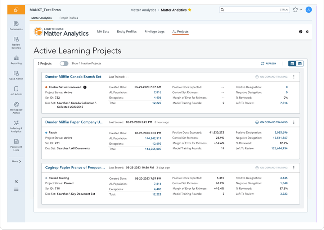Click Left To Review value 126,644,754
Viewport: 324px width, 230px height.
[279, 148]
